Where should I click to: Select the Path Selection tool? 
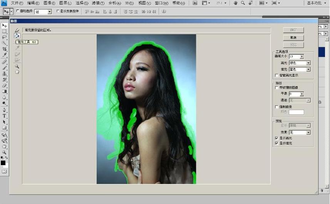click(x=4, y=122)
